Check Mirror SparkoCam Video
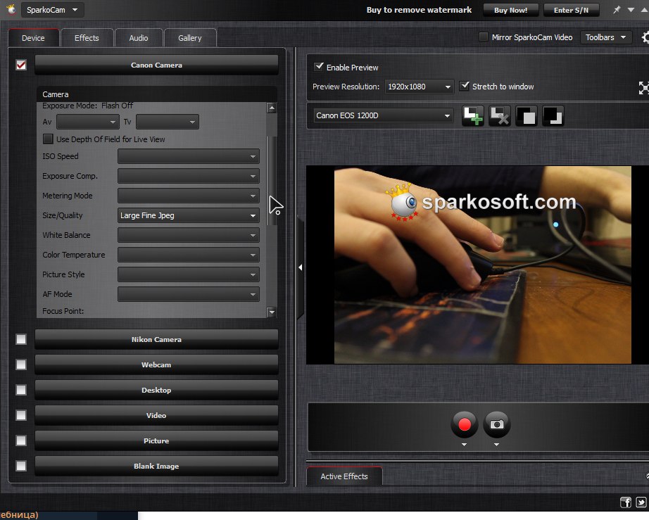 pyautogui.click(x=483, y=37)
